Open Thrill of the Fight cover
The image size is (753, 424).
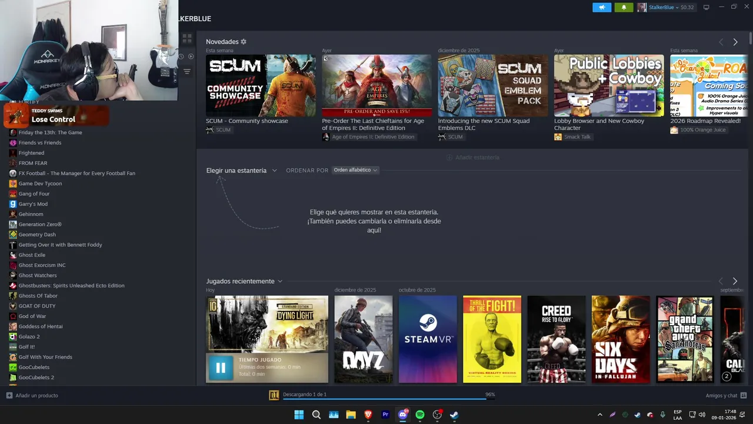tap(492, 339)
